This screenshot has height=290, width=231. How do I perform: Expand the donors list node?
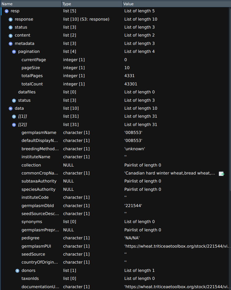pos(17,271)
